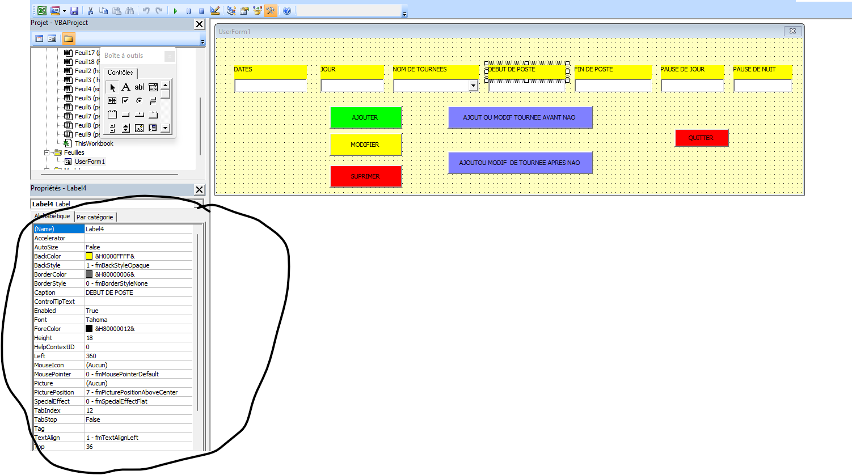This screenshot has height=475, width=852.
Task: Select the arrow pointer tool in toolbox
Action: [x=112, y=87]
